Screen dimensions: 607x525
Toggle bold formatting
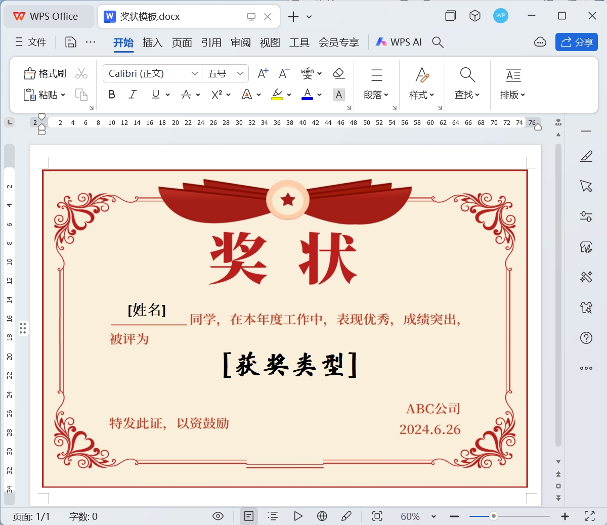tap(112, 95)
